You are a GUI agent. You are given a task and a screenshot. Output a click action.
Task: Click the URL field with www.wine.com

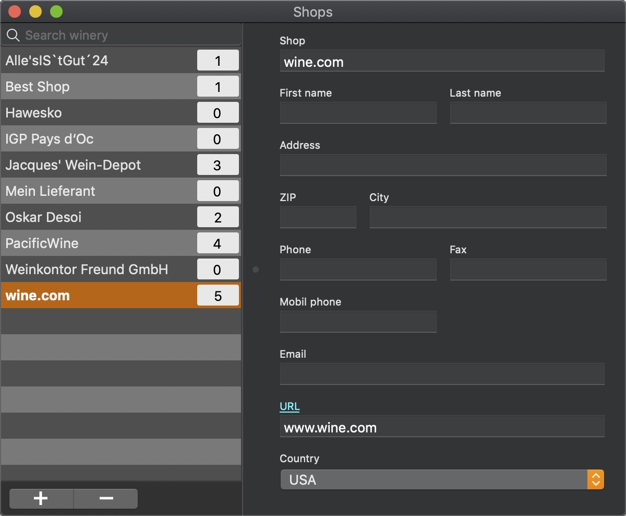point(442,426)
